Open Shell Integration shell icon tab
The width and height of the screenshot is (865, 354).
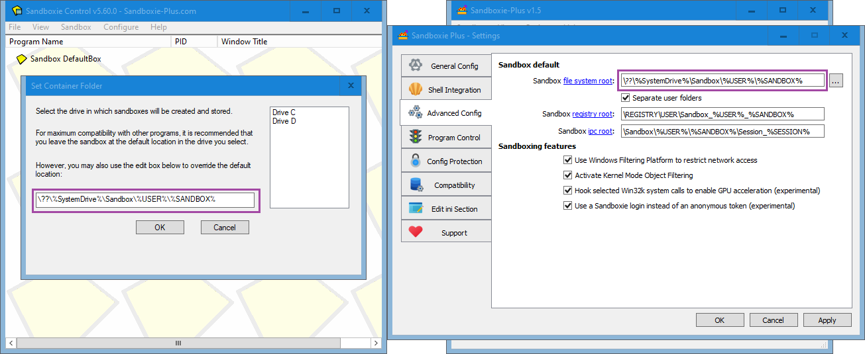pos(416,89)
